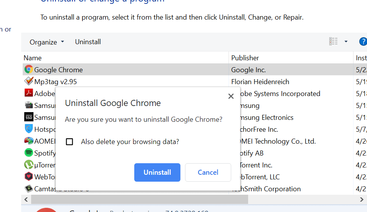Viewport: 367px width, 212px height.
Task: Click the Hotspot Shield icon
Action: [28, 129]
